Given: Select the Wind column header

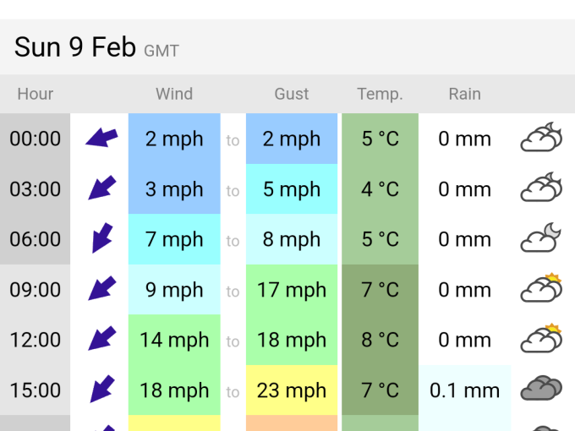Looking at the screenshot, I should click(174, 94).
